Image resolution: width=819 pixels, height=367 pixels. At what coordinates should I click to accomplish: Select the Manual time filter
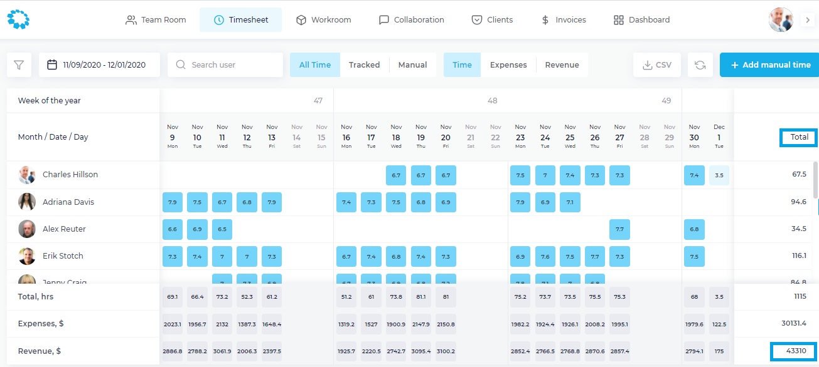tap(412, 65)
